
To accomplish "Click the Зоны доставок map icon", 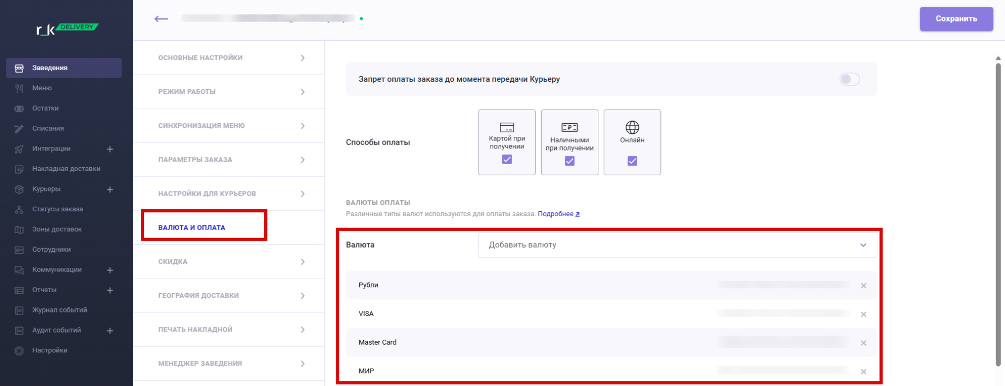I will tap(19, 230).
